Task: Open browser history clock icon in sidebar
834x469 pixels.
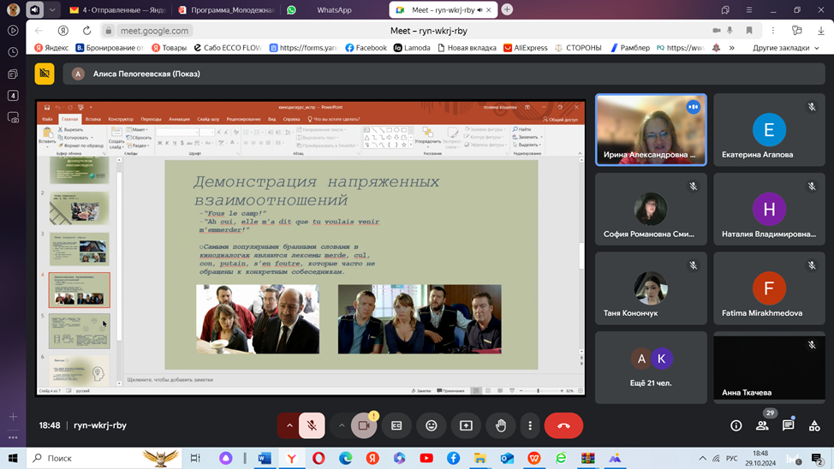Action: [14, 52]
